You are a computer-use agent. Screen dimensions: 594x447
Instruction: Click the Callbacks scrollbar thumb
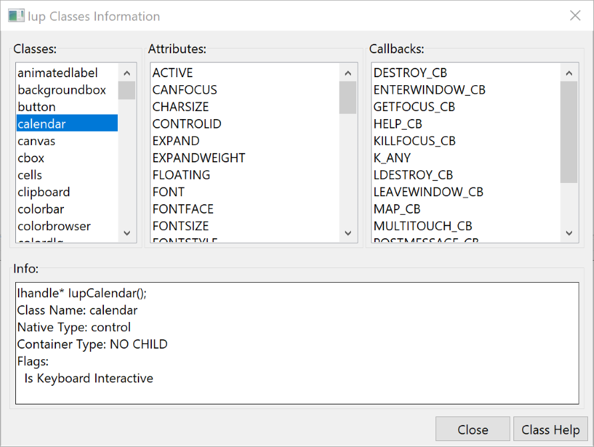(569, 132)
